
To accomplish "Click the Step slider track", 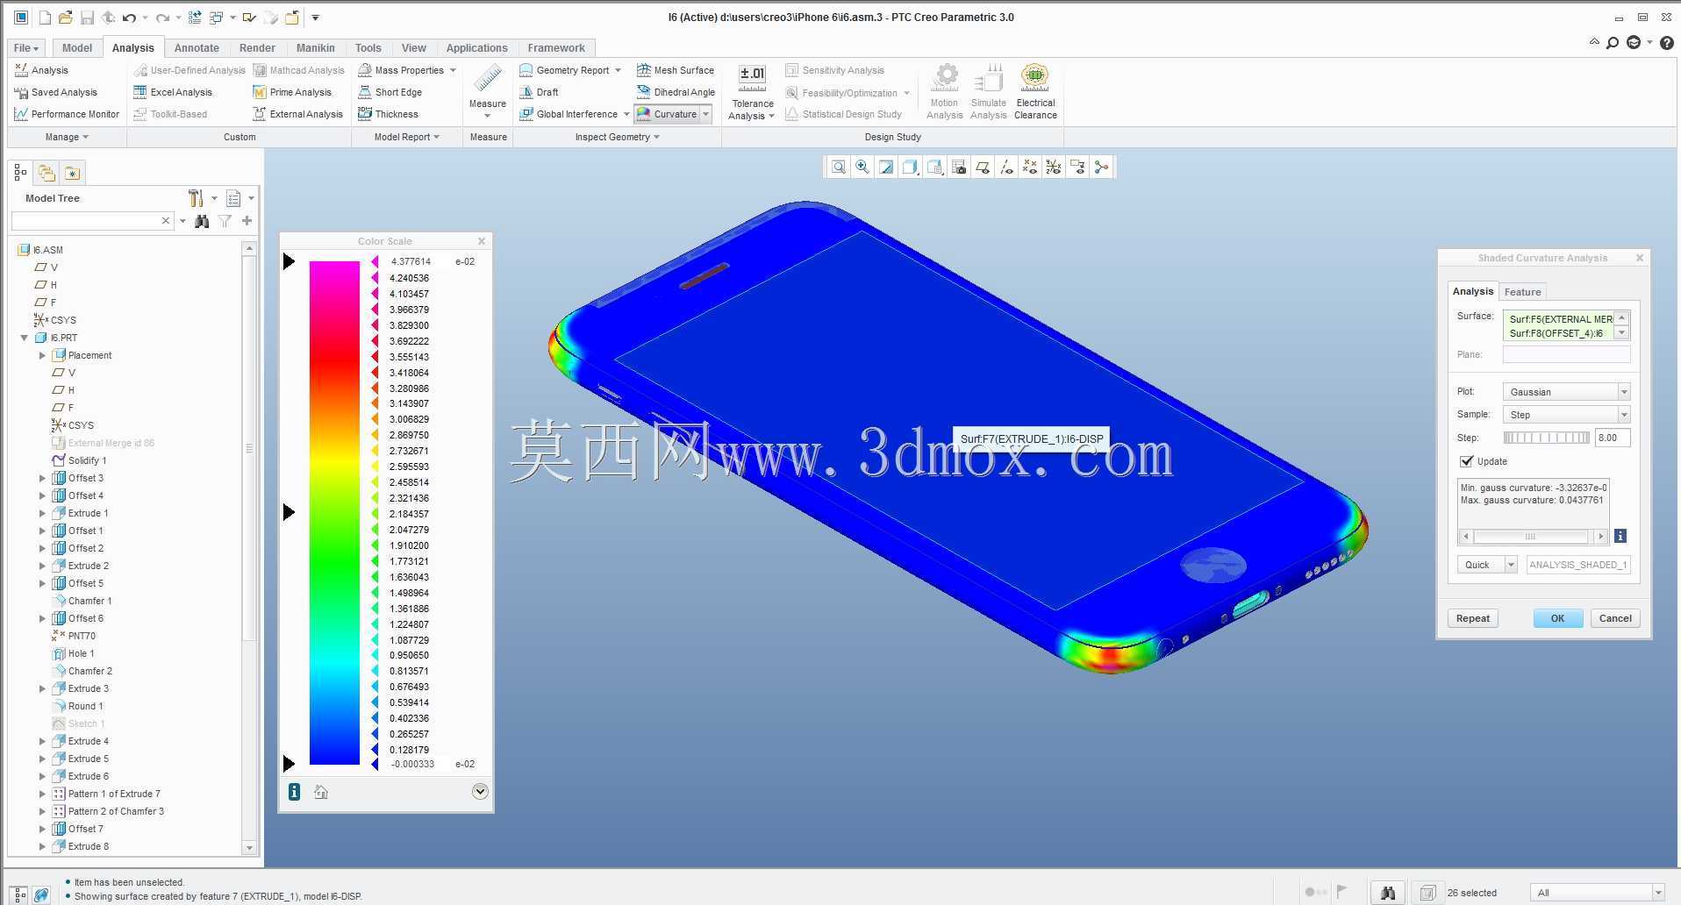I will 1546,438.
